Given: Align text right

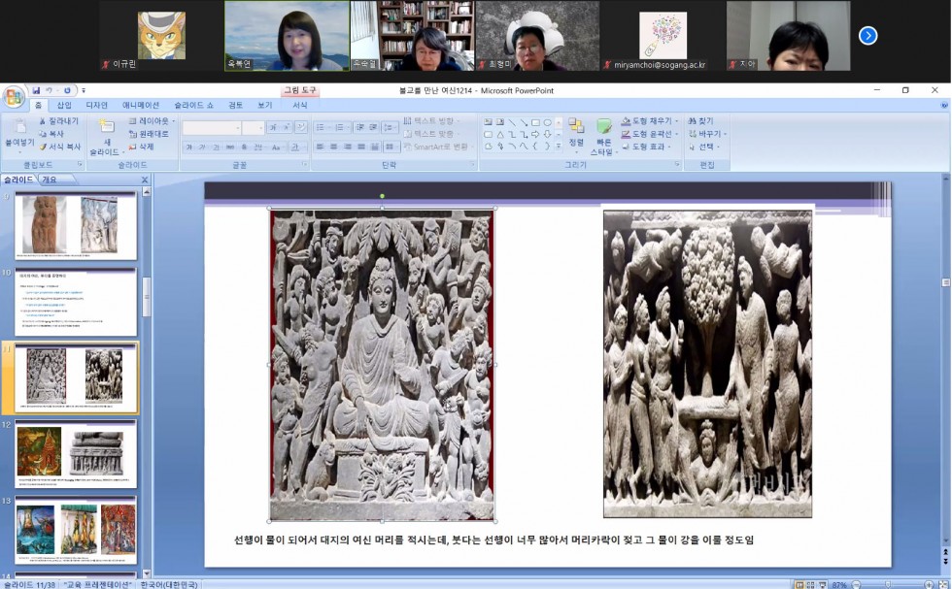Looking at the screenshot, I should point(348,147).
